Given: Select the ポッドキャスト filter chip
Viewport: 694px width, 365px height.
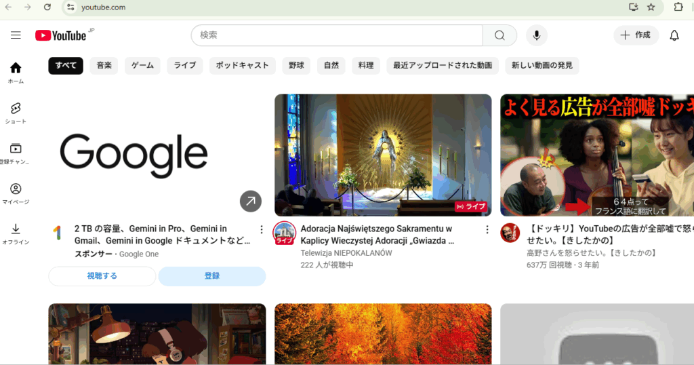Looking at the screenshot, I should pos(242,65).
